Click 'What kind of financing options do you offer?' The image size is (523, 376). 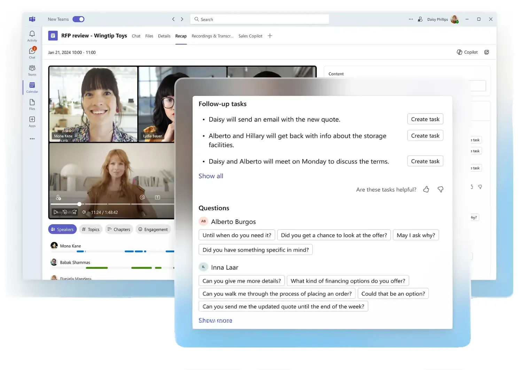pos(348,281)
